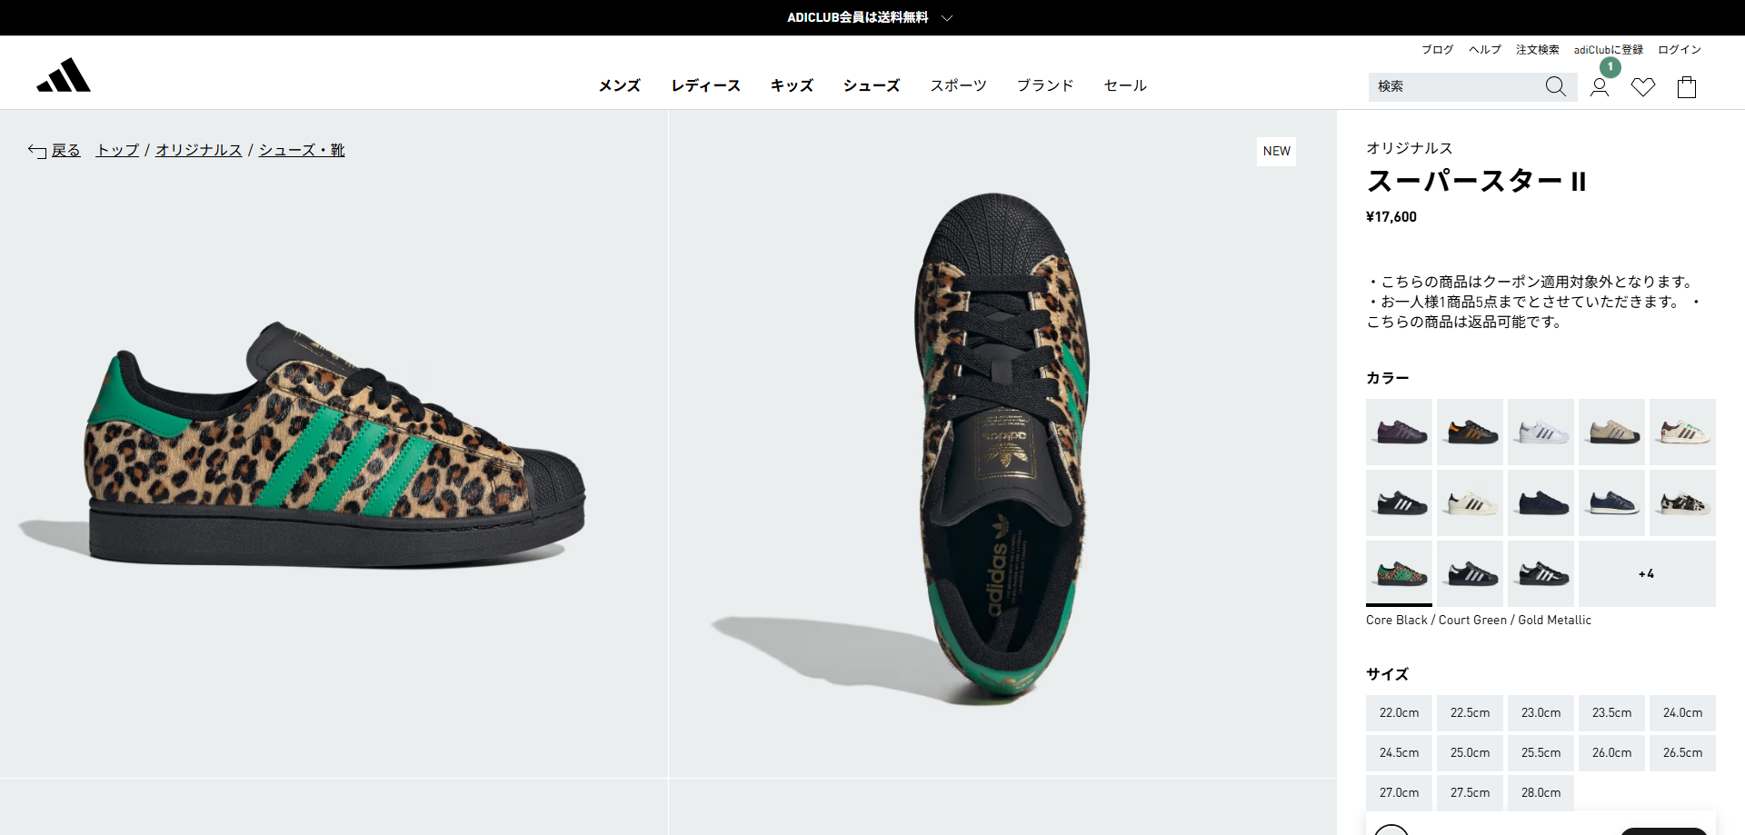This screenshot has height=835, width=1745.
Task: Select size 22.0cm
Action: coord(1399,713)
